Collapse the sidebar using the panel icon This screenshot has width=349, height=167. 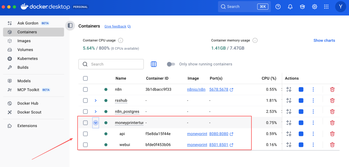70,26
